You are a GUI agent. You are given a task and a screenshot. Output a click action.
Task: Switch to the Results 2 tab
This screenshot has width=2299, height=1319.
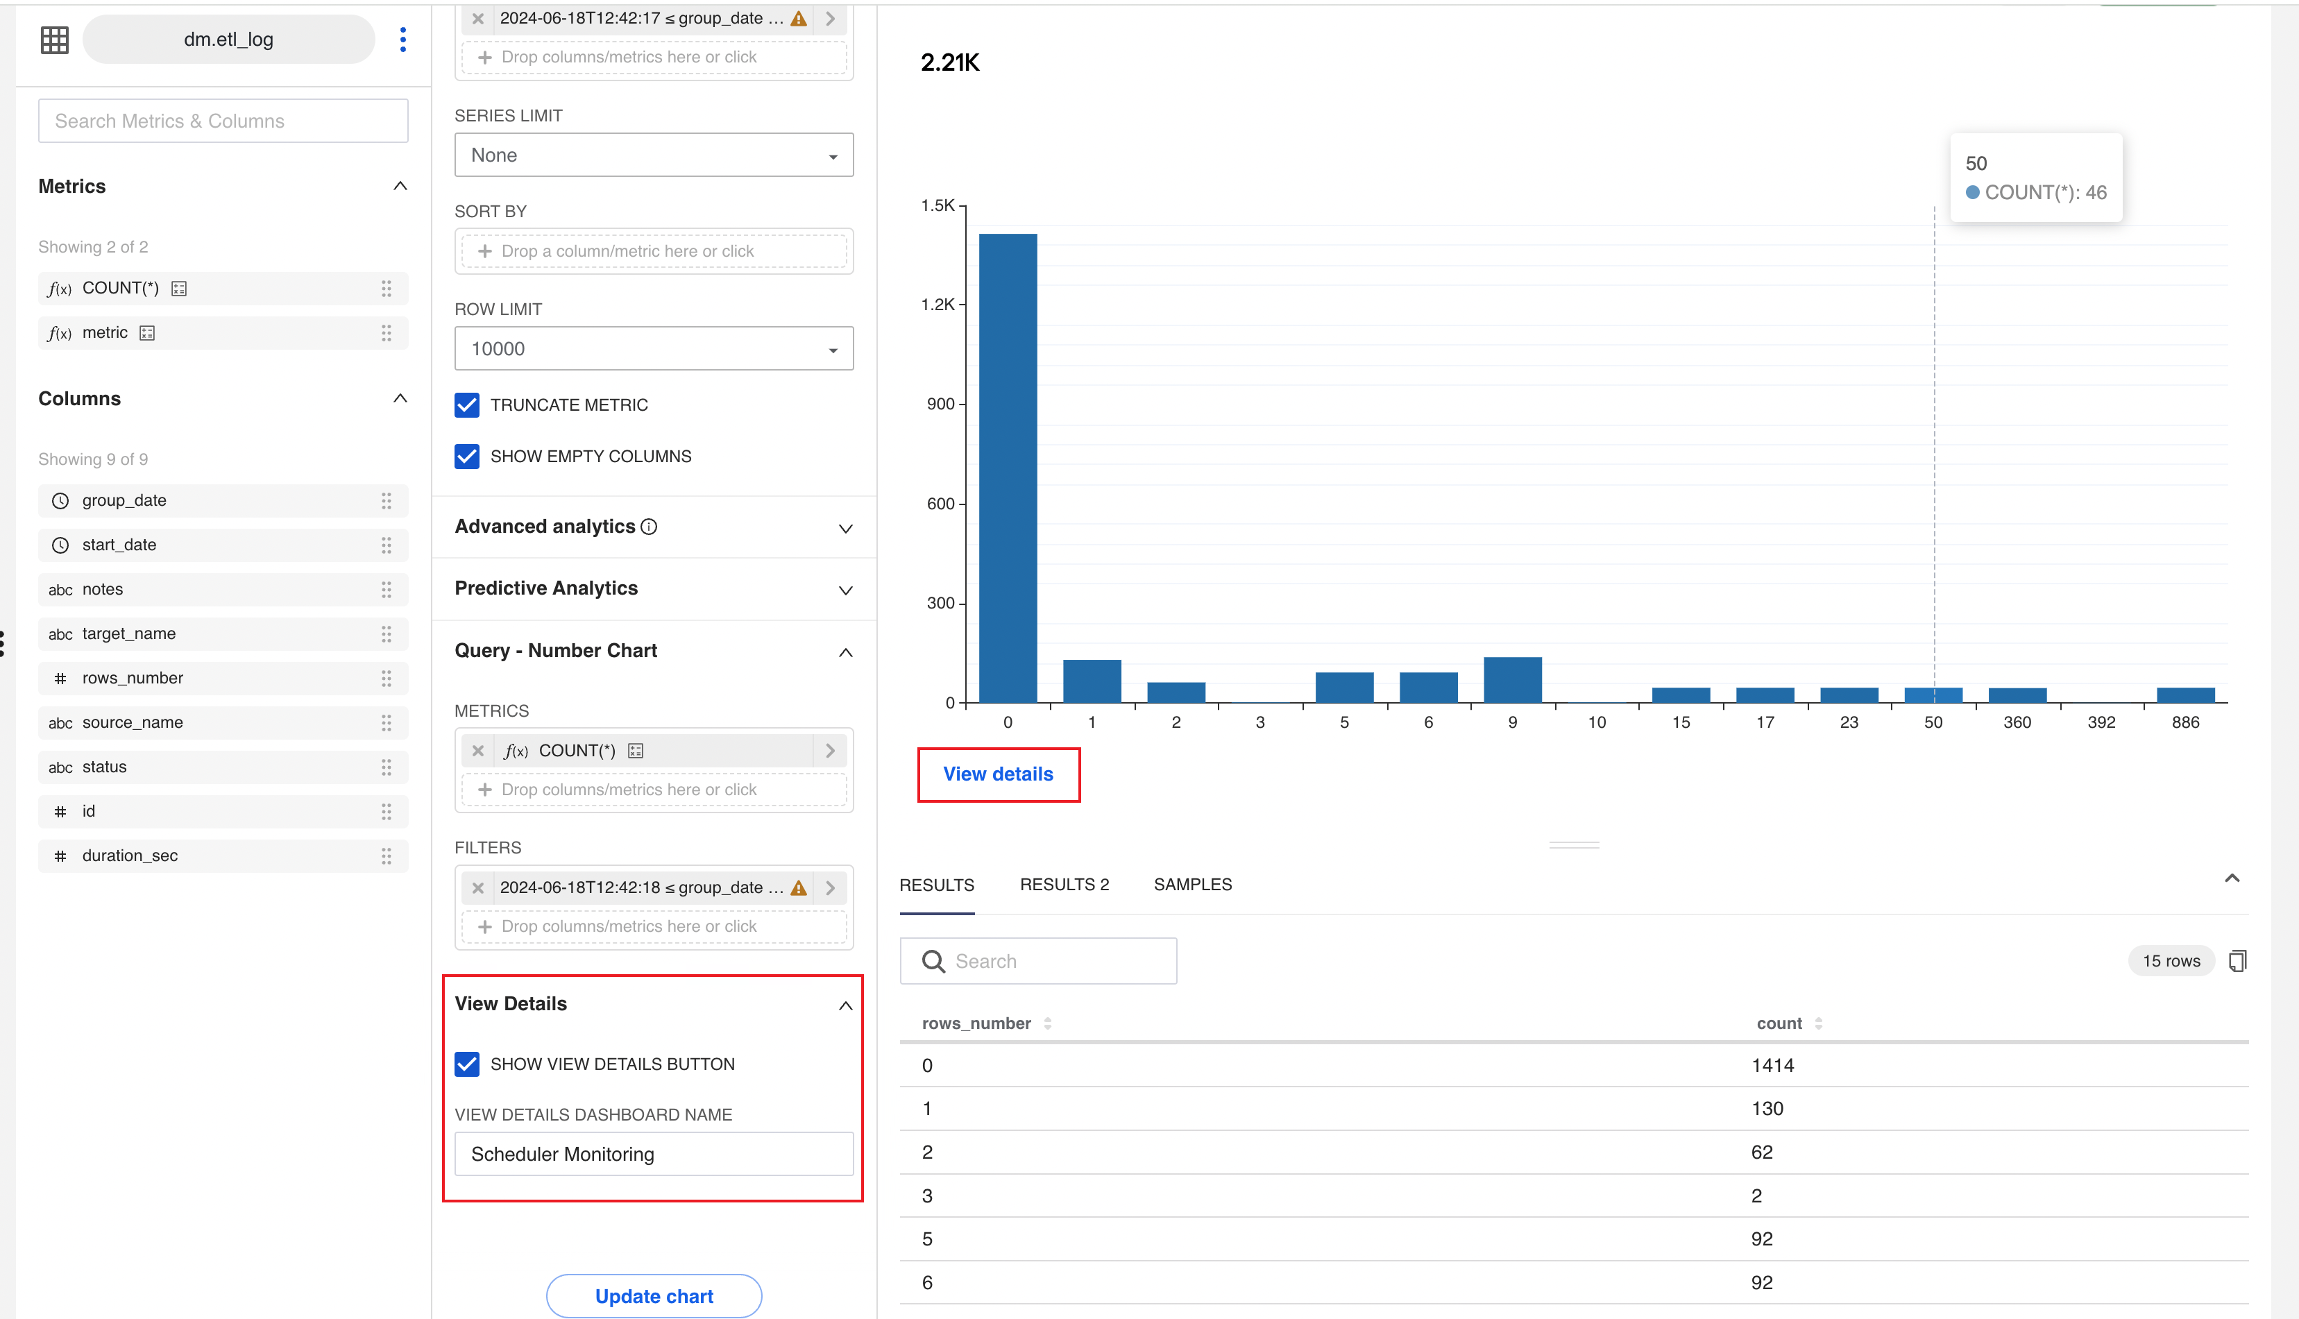coord(1064,884)
